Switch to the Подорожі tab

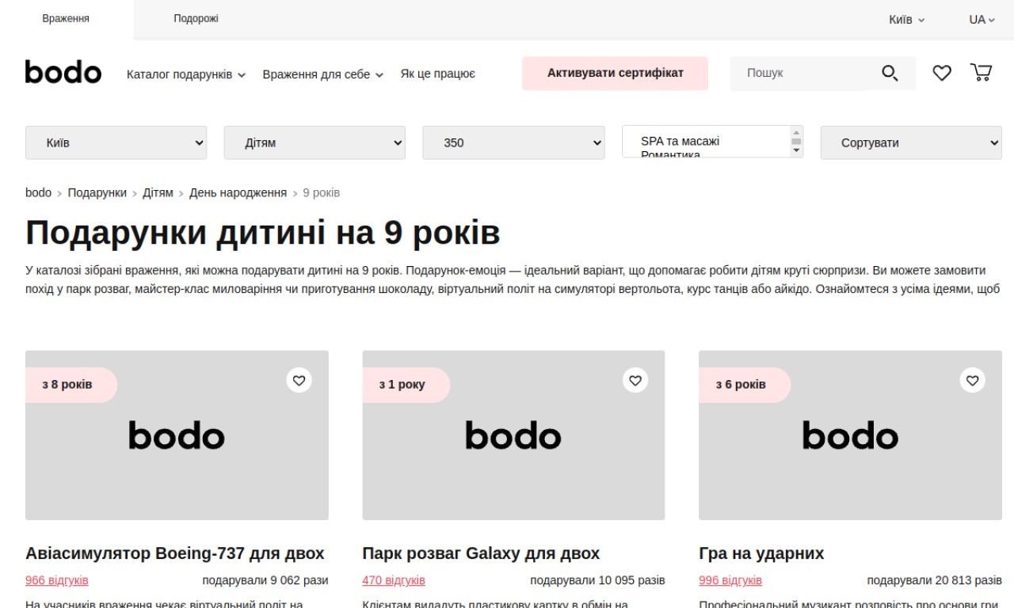click(196, 19)
